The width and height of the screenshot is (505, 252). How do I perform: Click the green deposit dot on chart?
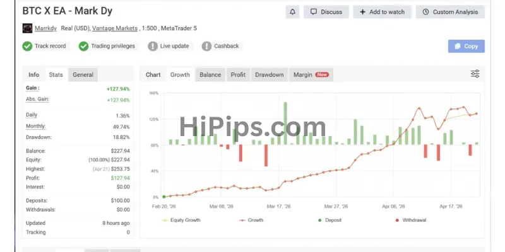pyautogui.click(x=163, y=197)
